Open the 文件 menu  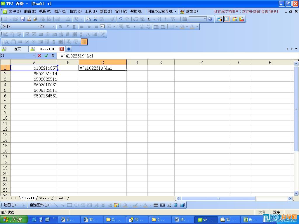15,11
